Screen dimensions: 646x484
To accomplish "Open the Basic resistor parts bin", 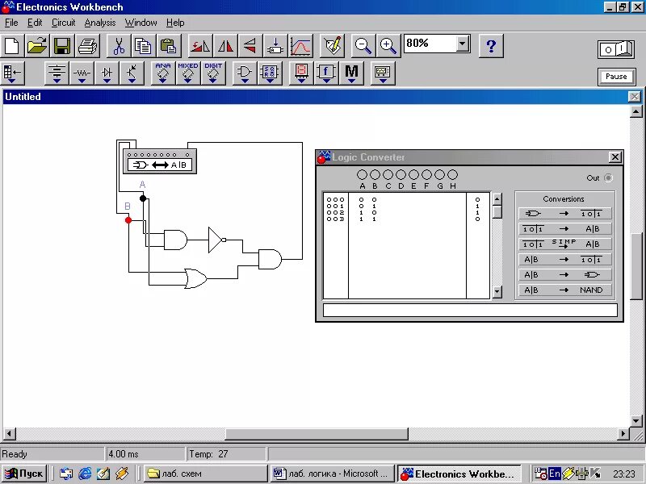I will (x=82, y=73).
